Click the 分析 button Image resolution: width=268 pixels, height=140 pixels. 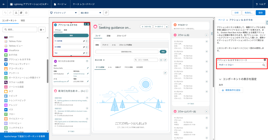coord(236,13)
